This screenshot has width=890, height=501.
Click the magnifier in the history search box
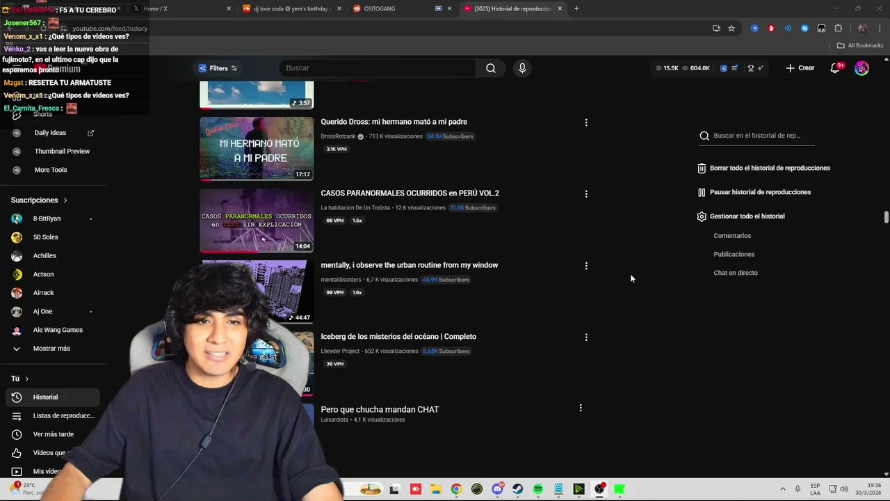coord(704,136)
